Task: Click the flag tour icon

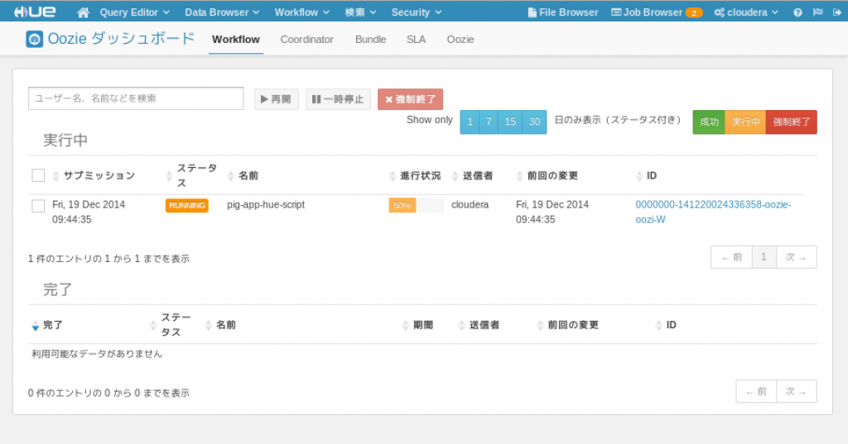Action: [x=817, y=12]
